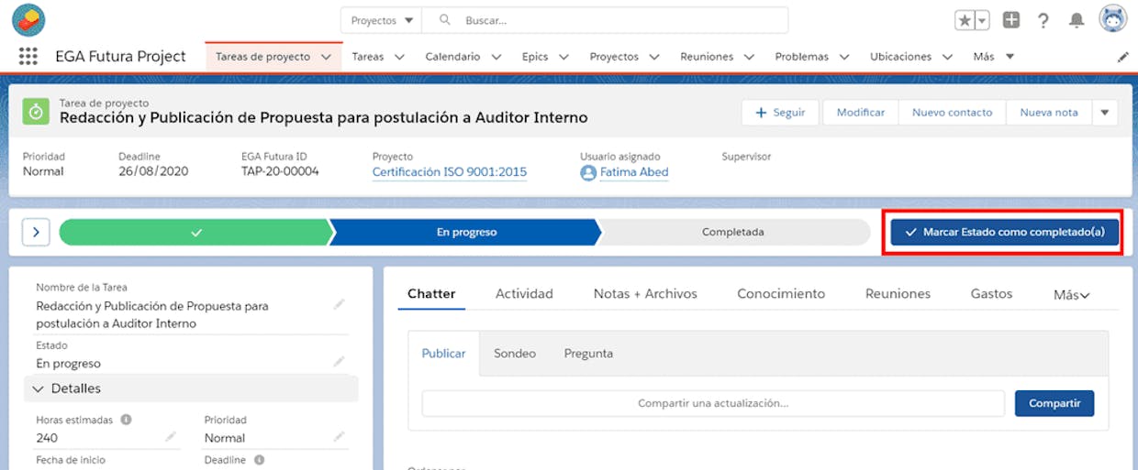The height and width of the screenshot is (470, 1138).
Task: Expand the Epics tab chevron
Action: click(563, 57)
